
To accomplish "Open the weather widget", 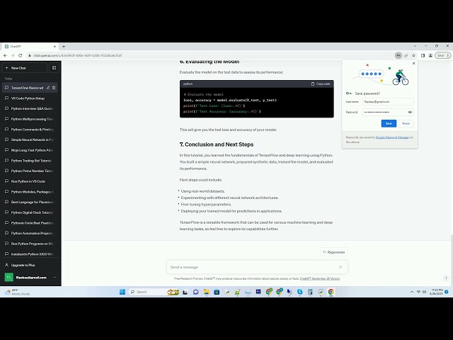I will click(x=18, y=292).
